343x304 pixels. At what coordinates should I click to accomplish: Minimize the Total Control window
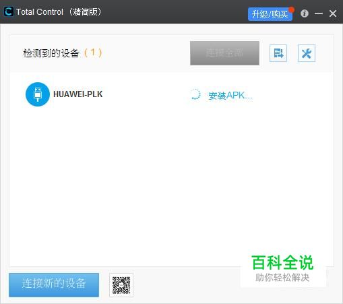tap(319, 13)
